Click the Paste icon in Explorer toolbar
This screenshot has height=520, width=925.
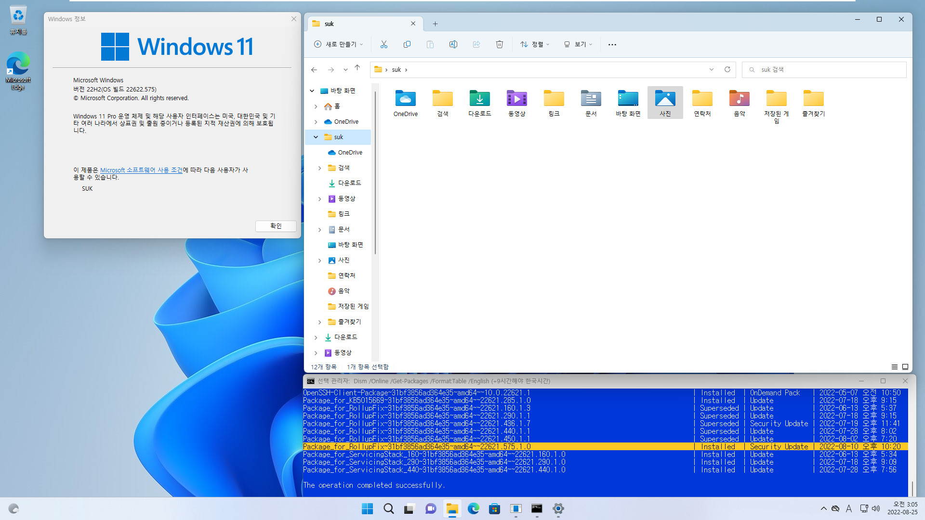[x=430, y=44]
